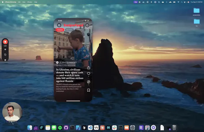Tap the Business Insider round logo
This screenshot has width=204, height=132.
tap(57, 63)
